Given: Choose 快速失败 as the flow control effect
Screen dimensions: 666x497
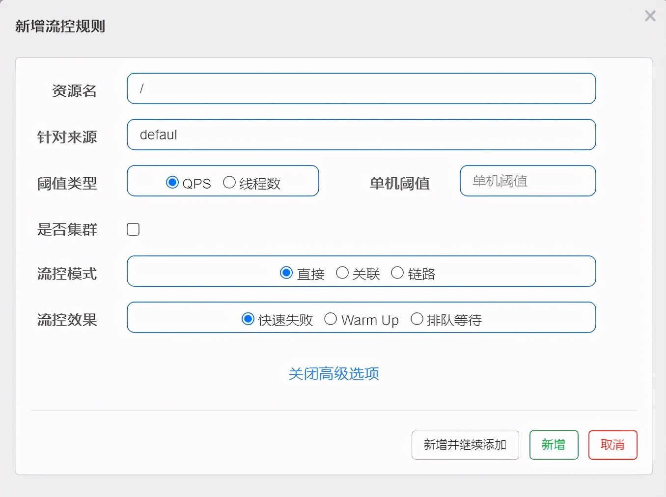Looking at the screenshot, I should pyautogui.click(x=248, y=319).
